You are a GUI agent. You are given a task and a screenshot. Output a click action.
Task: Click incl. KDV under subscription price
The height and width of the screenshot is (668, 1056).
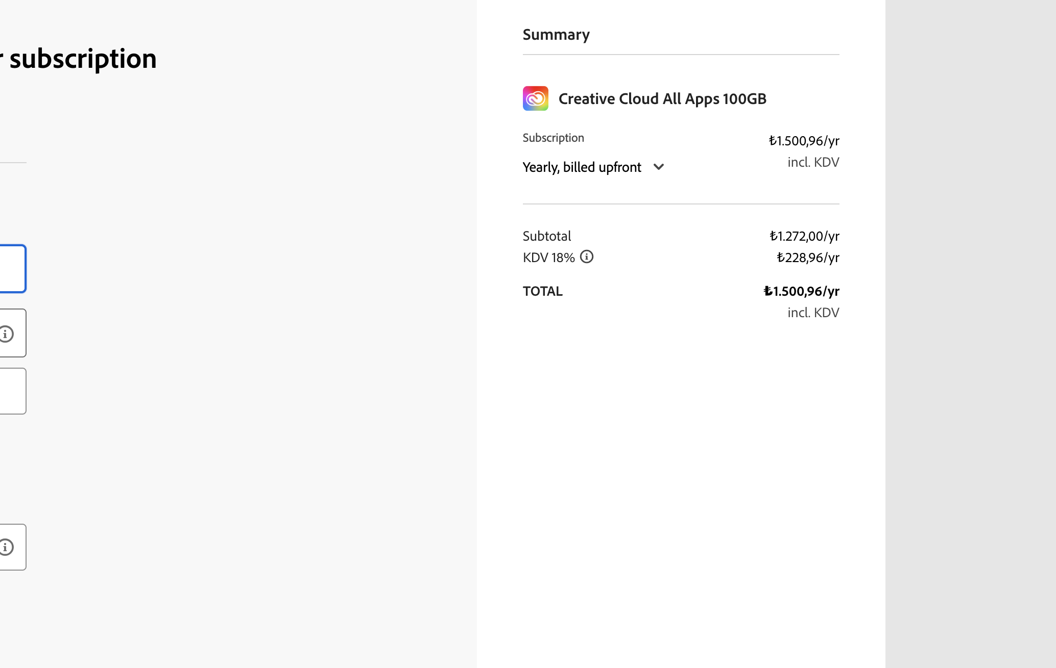tap(813, 162)
